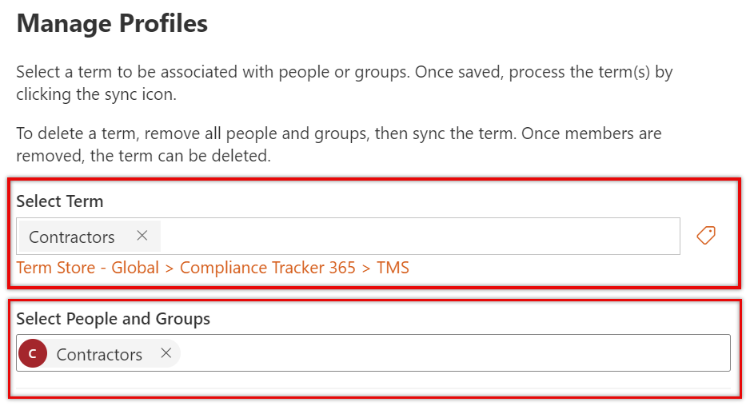
Task: Click the word Global in the term path
Action: coord(135,267)
